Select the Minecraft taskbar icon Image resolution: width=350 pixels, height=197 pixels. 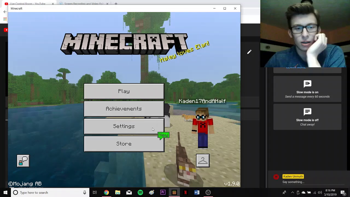coord(174,193)
